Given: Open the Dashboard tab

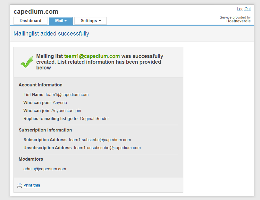Looking at the screenshot, I should pyautogui.click(x=30, y=21).
